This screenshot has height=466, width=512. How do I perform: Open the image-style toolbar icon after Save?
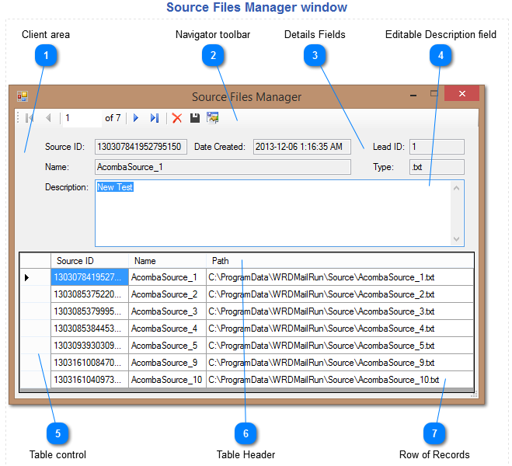tap(213, 118)
